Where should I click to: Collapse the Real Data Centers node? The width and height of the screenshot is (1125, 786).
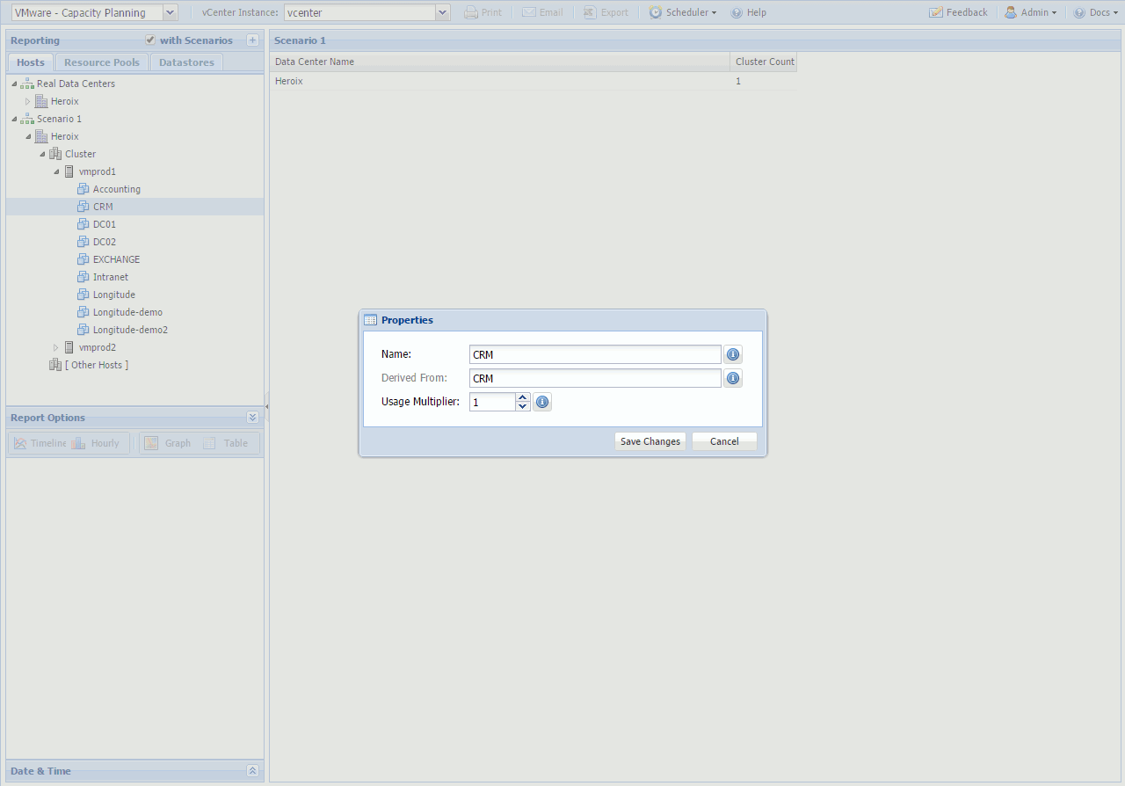coord(13,84)
